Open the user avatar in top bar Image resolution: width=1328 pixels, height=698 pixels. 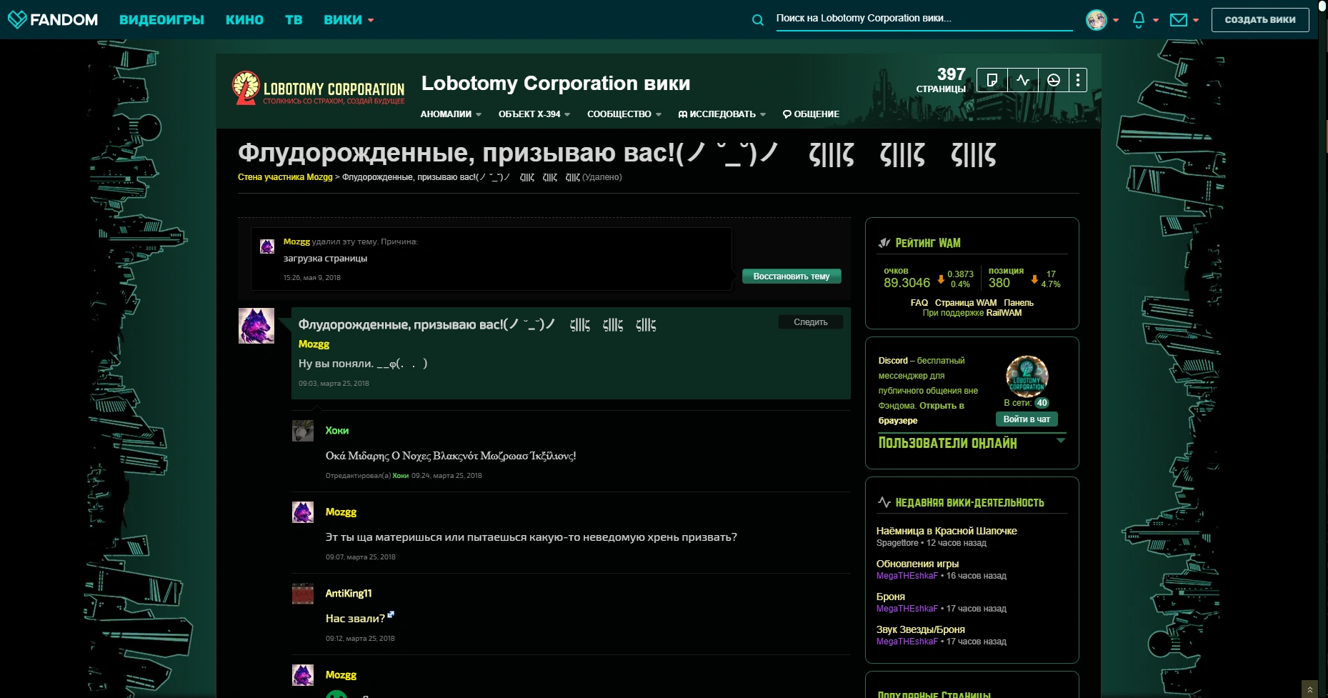[1097, 20]
